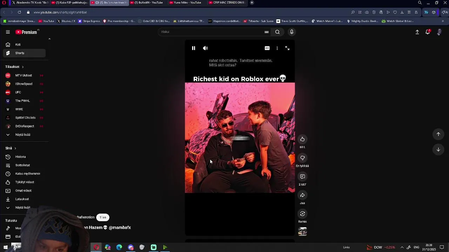Go to YouTube Premium home logo
Image resolution: width=449 pixels, height=252 pixels.
pos(26,32)
